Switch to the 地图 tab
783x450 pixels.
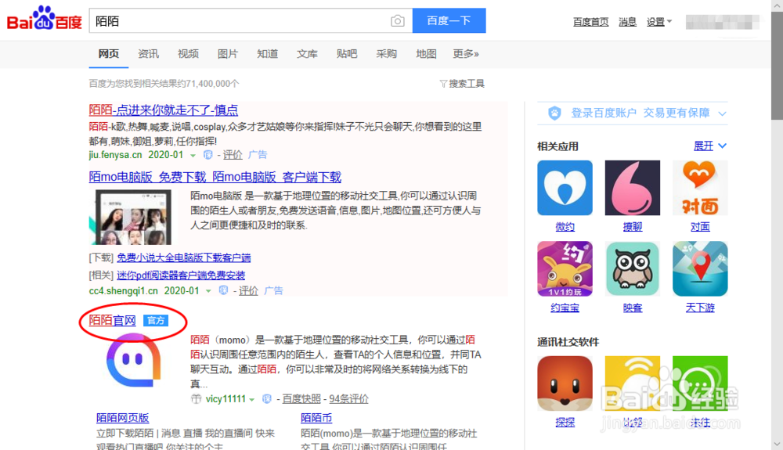pyautogui.click(x=426, y=54)
